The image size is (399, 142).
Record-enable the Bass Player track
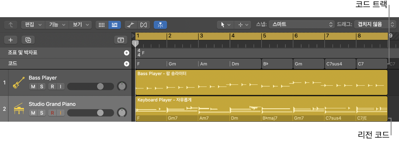tap(52, 86)
